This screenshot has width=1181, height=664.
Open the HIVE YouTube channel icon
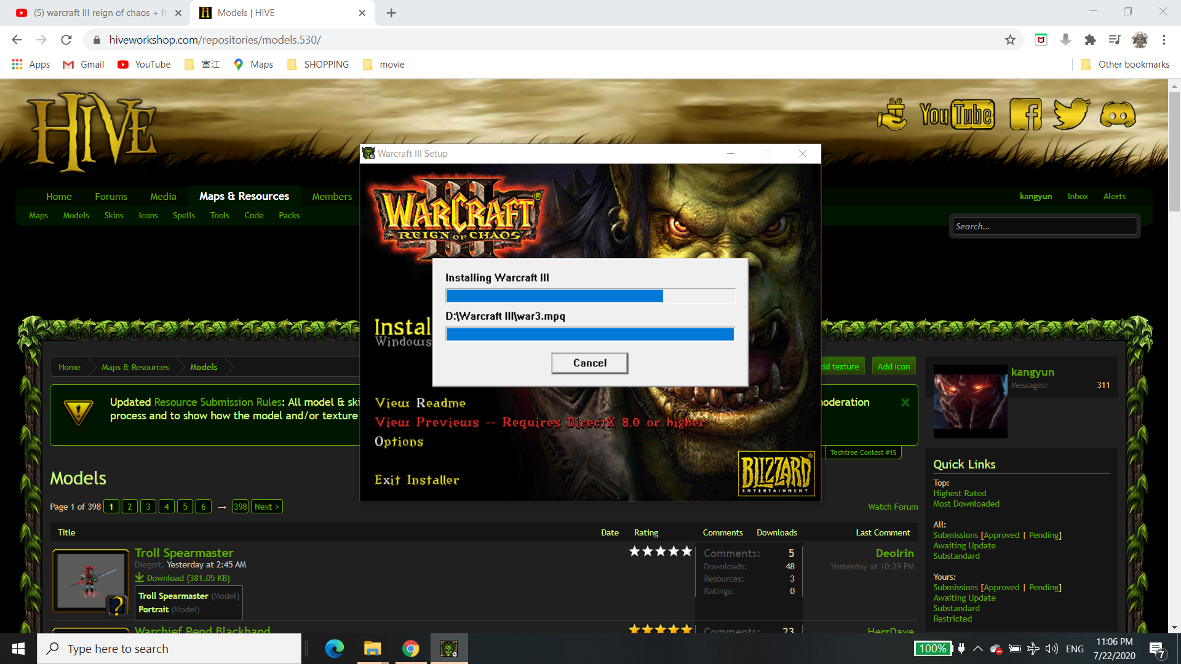pos(956,114)
